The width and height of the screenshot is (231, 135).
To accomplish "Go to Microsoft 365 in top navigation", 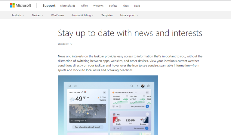I will pyautogui.click(x=68, y=6).
